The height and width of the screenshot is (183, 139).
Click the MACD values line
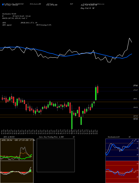tap(15, 18)
